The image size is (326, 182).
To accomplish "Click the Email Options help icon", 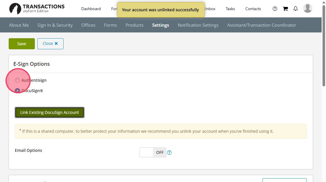I will 169,152.
